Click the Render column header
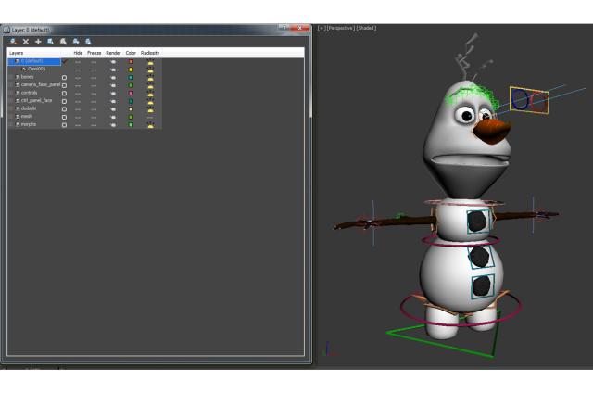Screen dimensions: 593x393 pyautogui.click(x=113, y=53)
